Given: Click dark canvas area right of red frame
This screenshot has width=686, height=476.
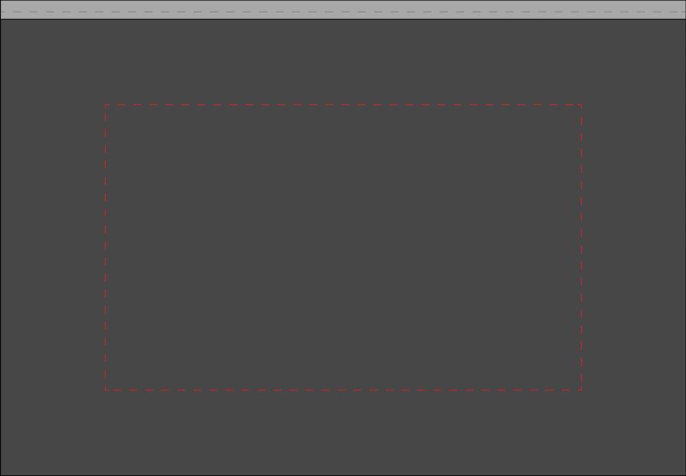Looking at the screenshot, I should (633, 247).
